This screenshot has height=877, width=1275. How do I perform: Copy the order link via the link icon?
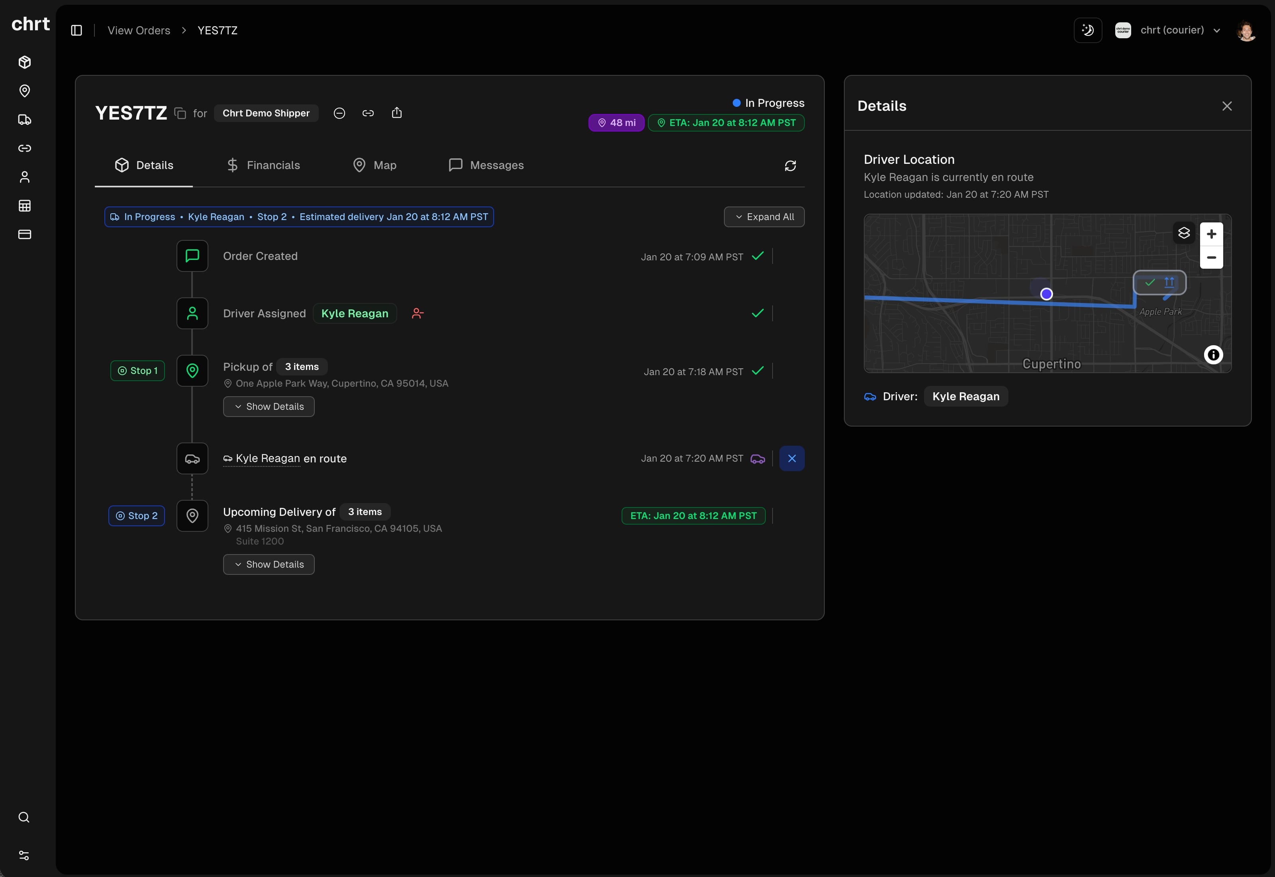[368, 113]
